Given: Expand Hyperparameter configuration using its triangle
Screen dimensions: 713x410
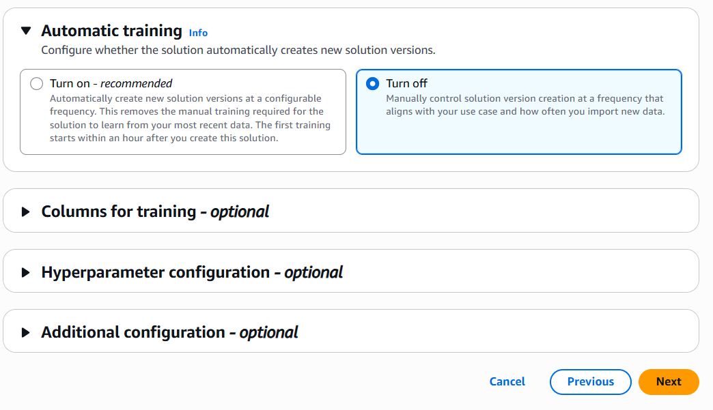Looking at the screenshot, I should (26, 272).
